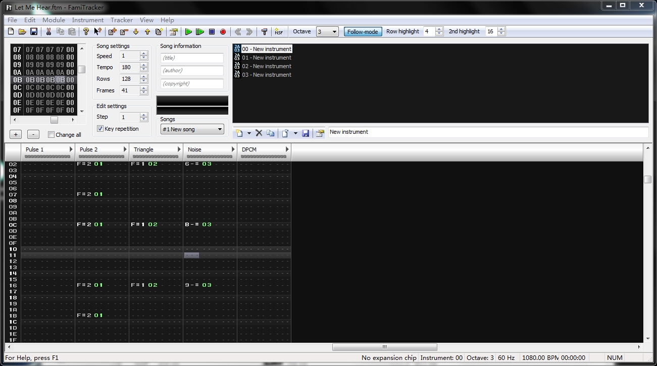Screen dimensions: 657x366
Task: Enable the Change all checkbox
Action: click(x=51, y=135)
